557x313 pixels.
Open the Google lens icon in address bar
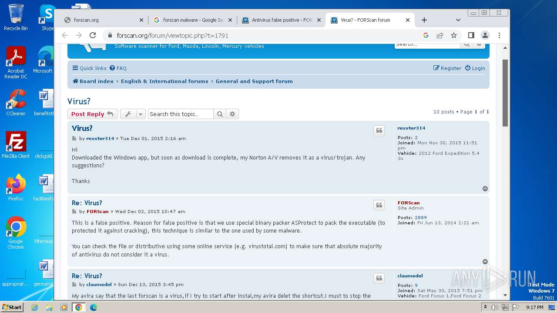coord(426,36)
